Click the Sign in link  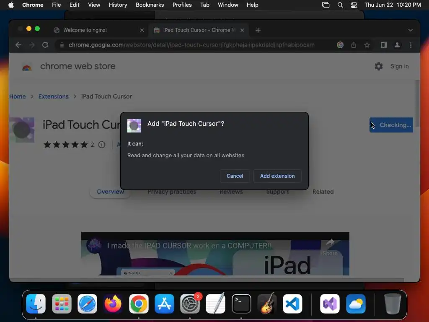[x=399, y=66]
